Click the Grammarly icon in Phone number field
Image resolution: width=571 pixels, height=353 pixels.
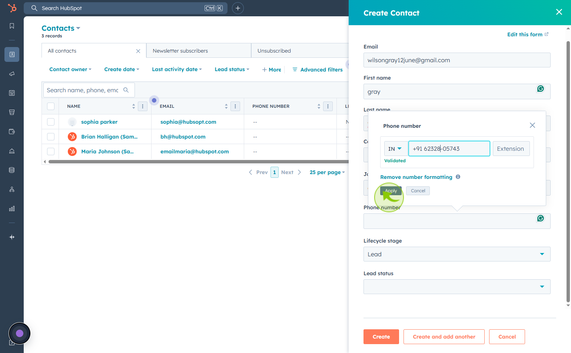tap(541, 218)
